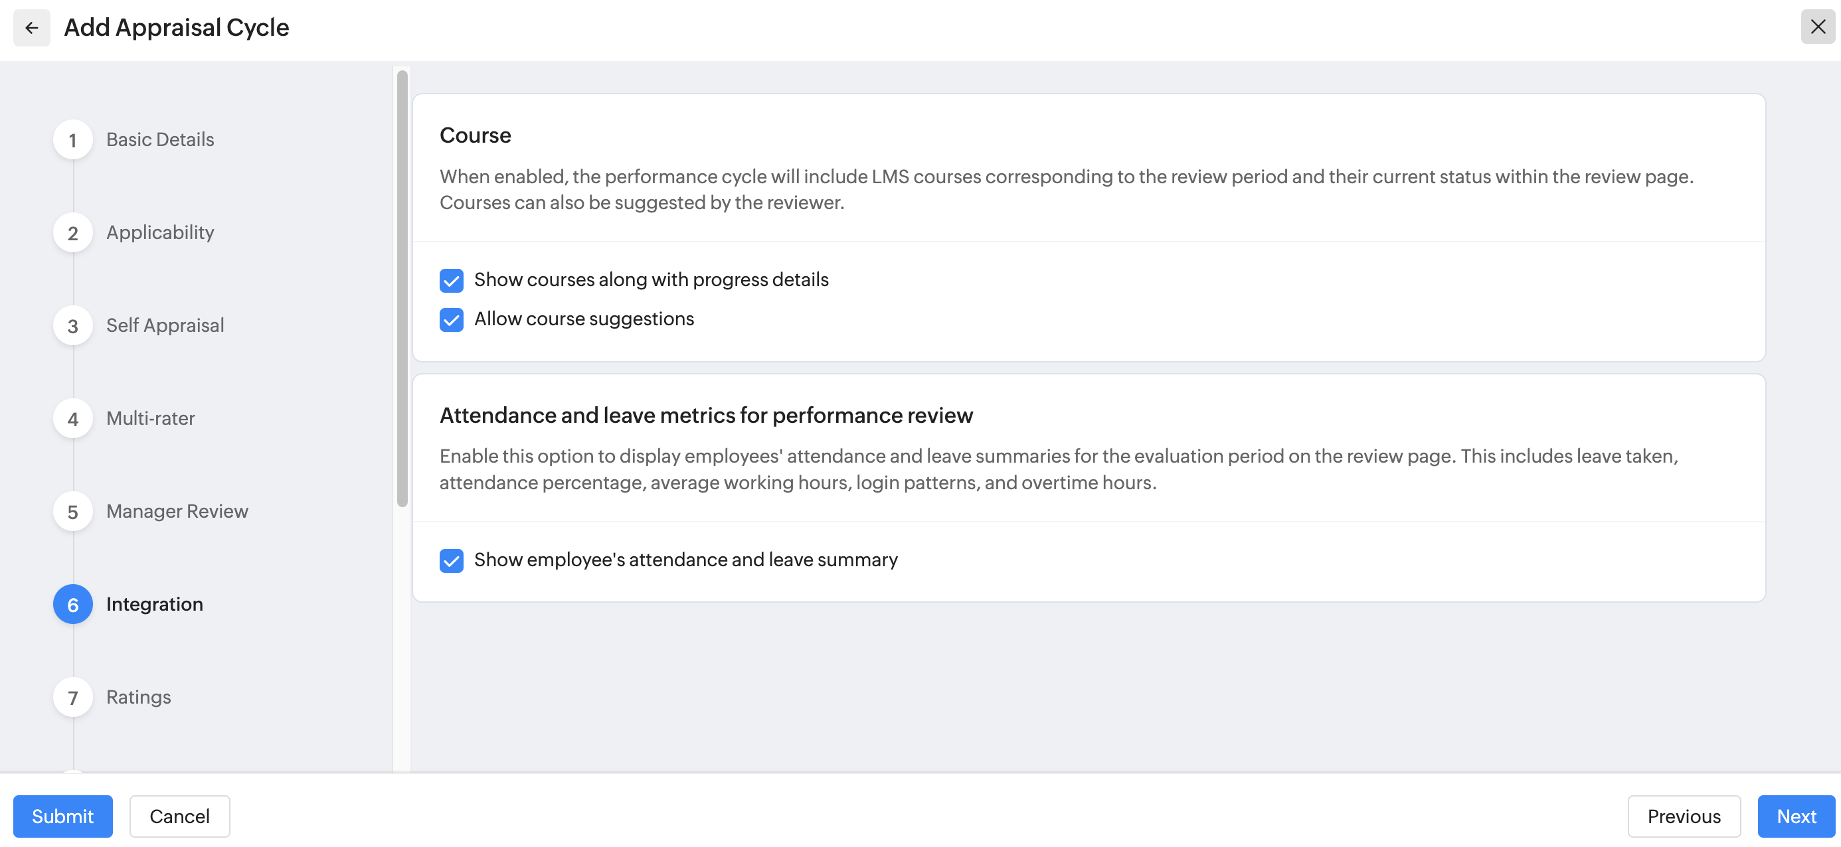Select step 5 circle icon

click(73, 511)
